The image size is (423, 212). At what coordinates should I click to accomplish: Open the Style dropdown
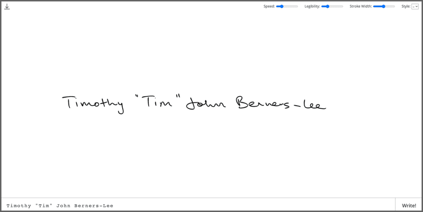(x=415, y=7)
